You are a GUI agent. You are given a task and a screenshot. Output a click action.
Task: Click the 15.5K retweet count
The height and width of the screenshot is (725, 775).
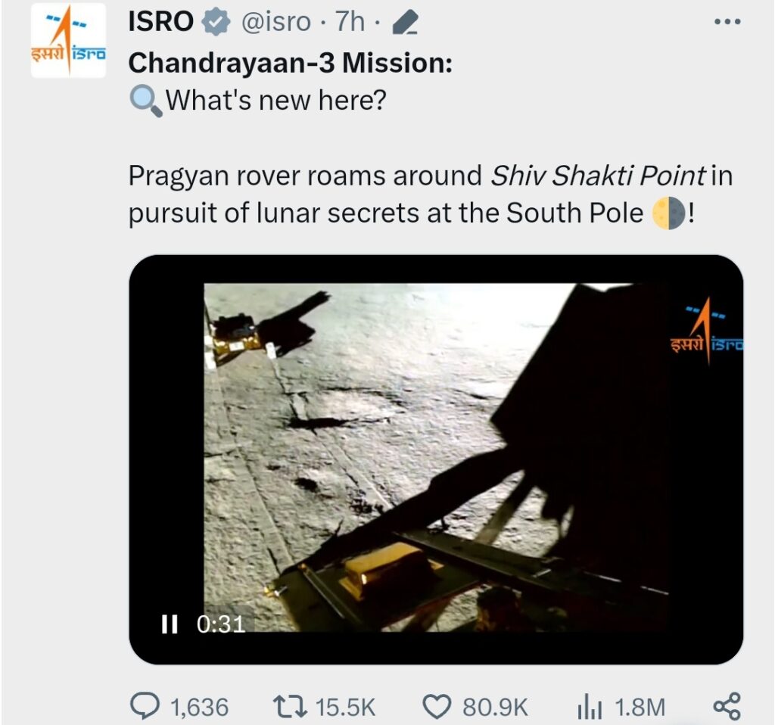[345, 707]
